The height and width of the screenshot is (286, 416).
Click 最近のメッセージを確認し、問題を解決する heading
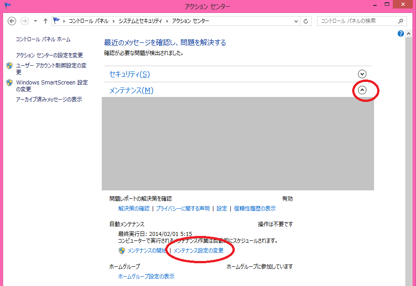pos(165,42)
